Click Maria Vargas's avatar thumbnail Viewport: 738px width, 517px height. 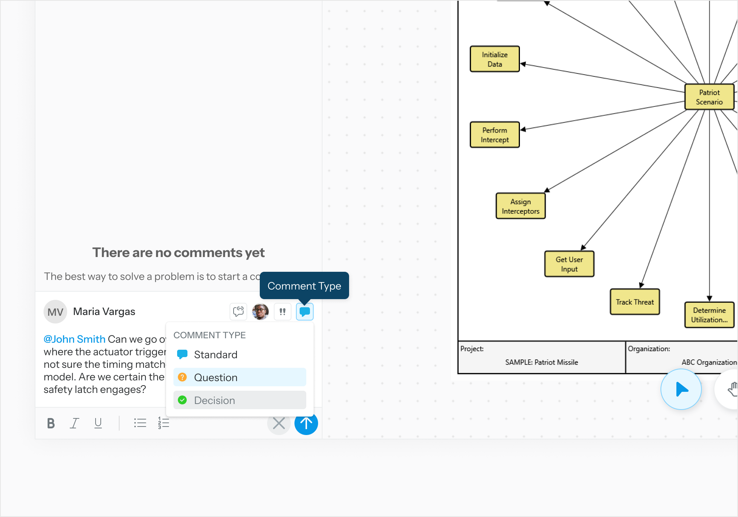coord(55,311)
